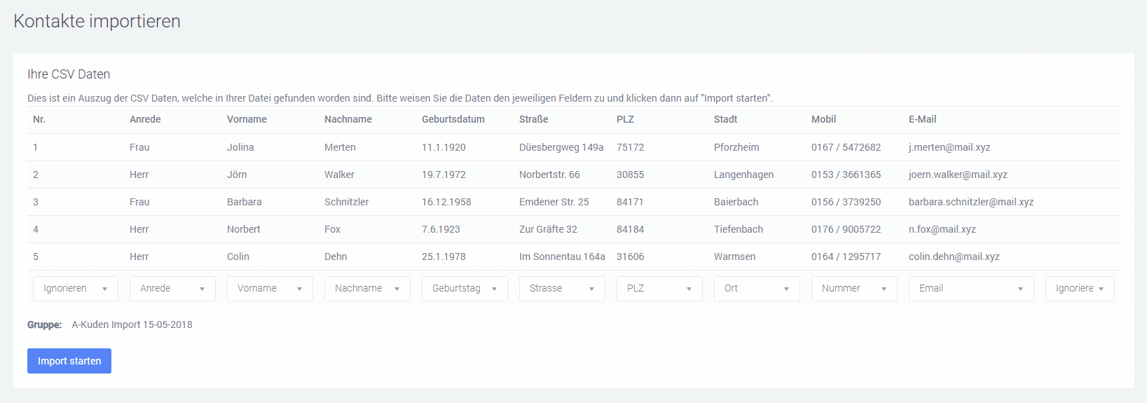Open the Nachname mapping dropdown
The width and height of the screenshot is (1147, 403).
pos(366,289)
